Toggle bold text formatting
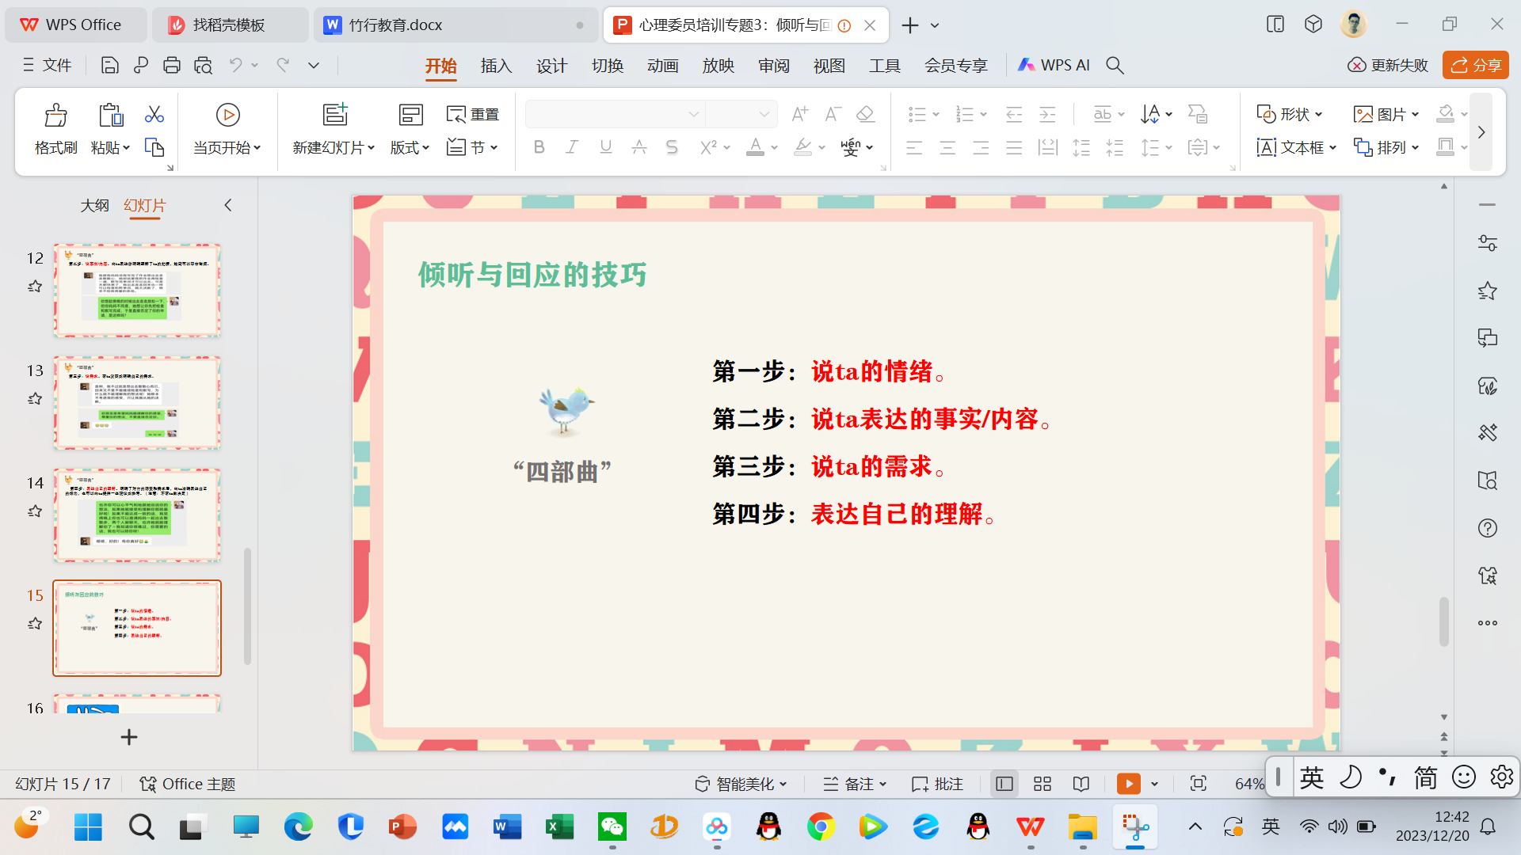This screenshot has height=855, width=1521. tap(539, 147)
